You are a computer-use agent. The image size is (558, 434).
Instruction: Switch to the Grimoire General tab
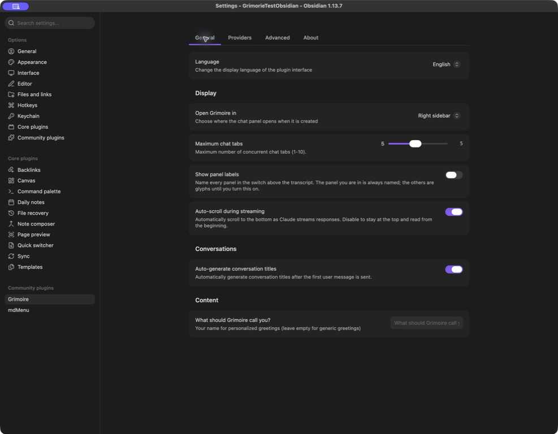point(205,38)
